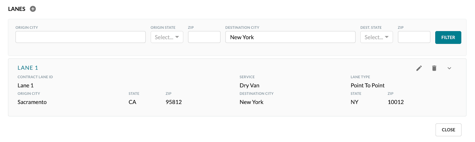Click the 10012 destination zip value

[x=396, y=102]
